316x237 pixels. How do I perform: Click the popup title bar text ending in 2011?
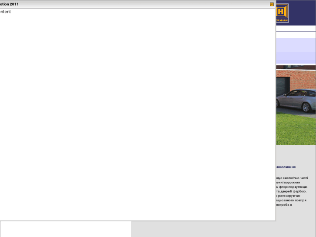[9, 4]
